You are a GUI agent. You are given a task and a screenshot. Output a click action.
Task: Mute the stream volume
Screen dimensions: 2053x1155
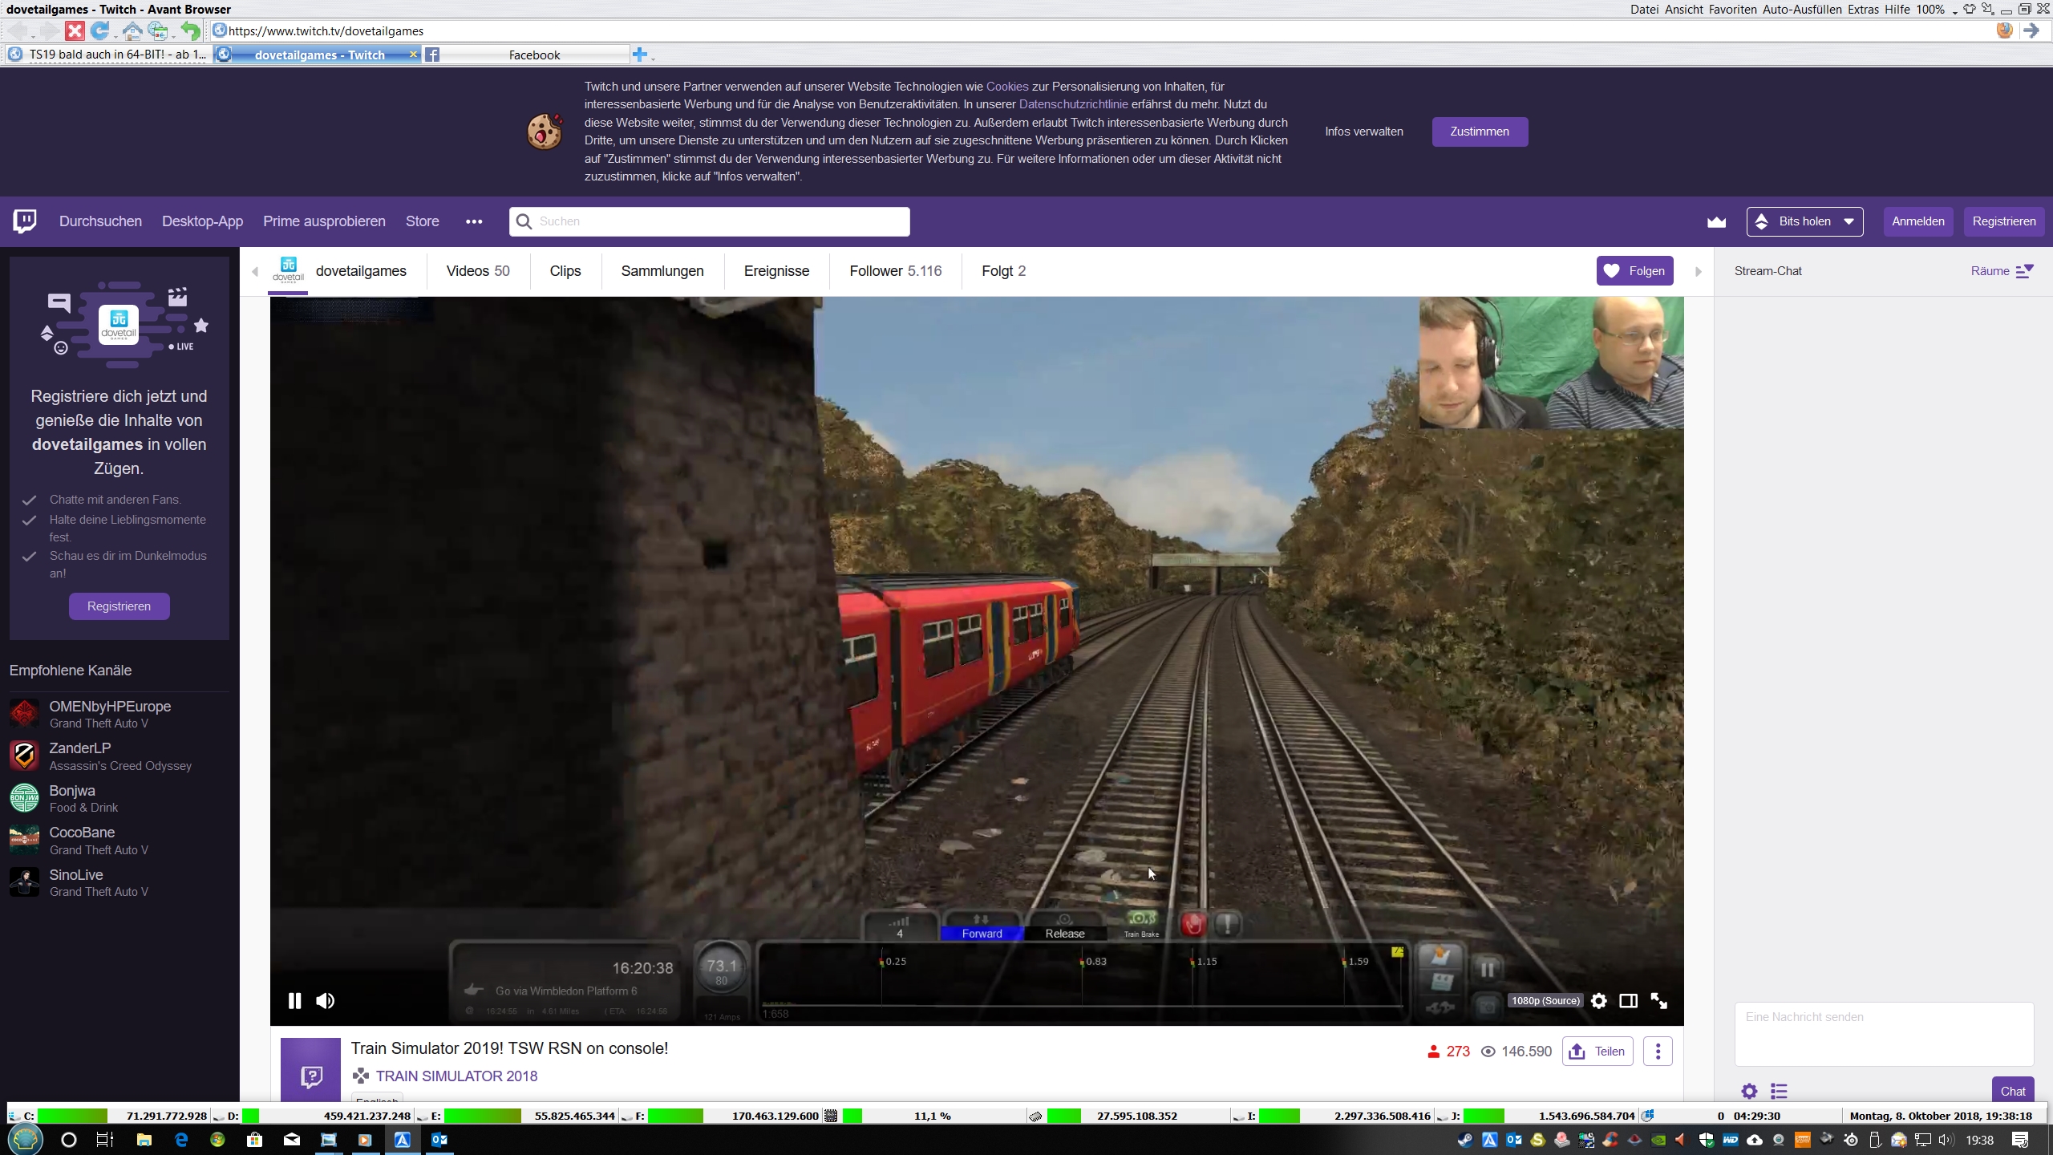pyautogui.click(x=325, y=1001)
